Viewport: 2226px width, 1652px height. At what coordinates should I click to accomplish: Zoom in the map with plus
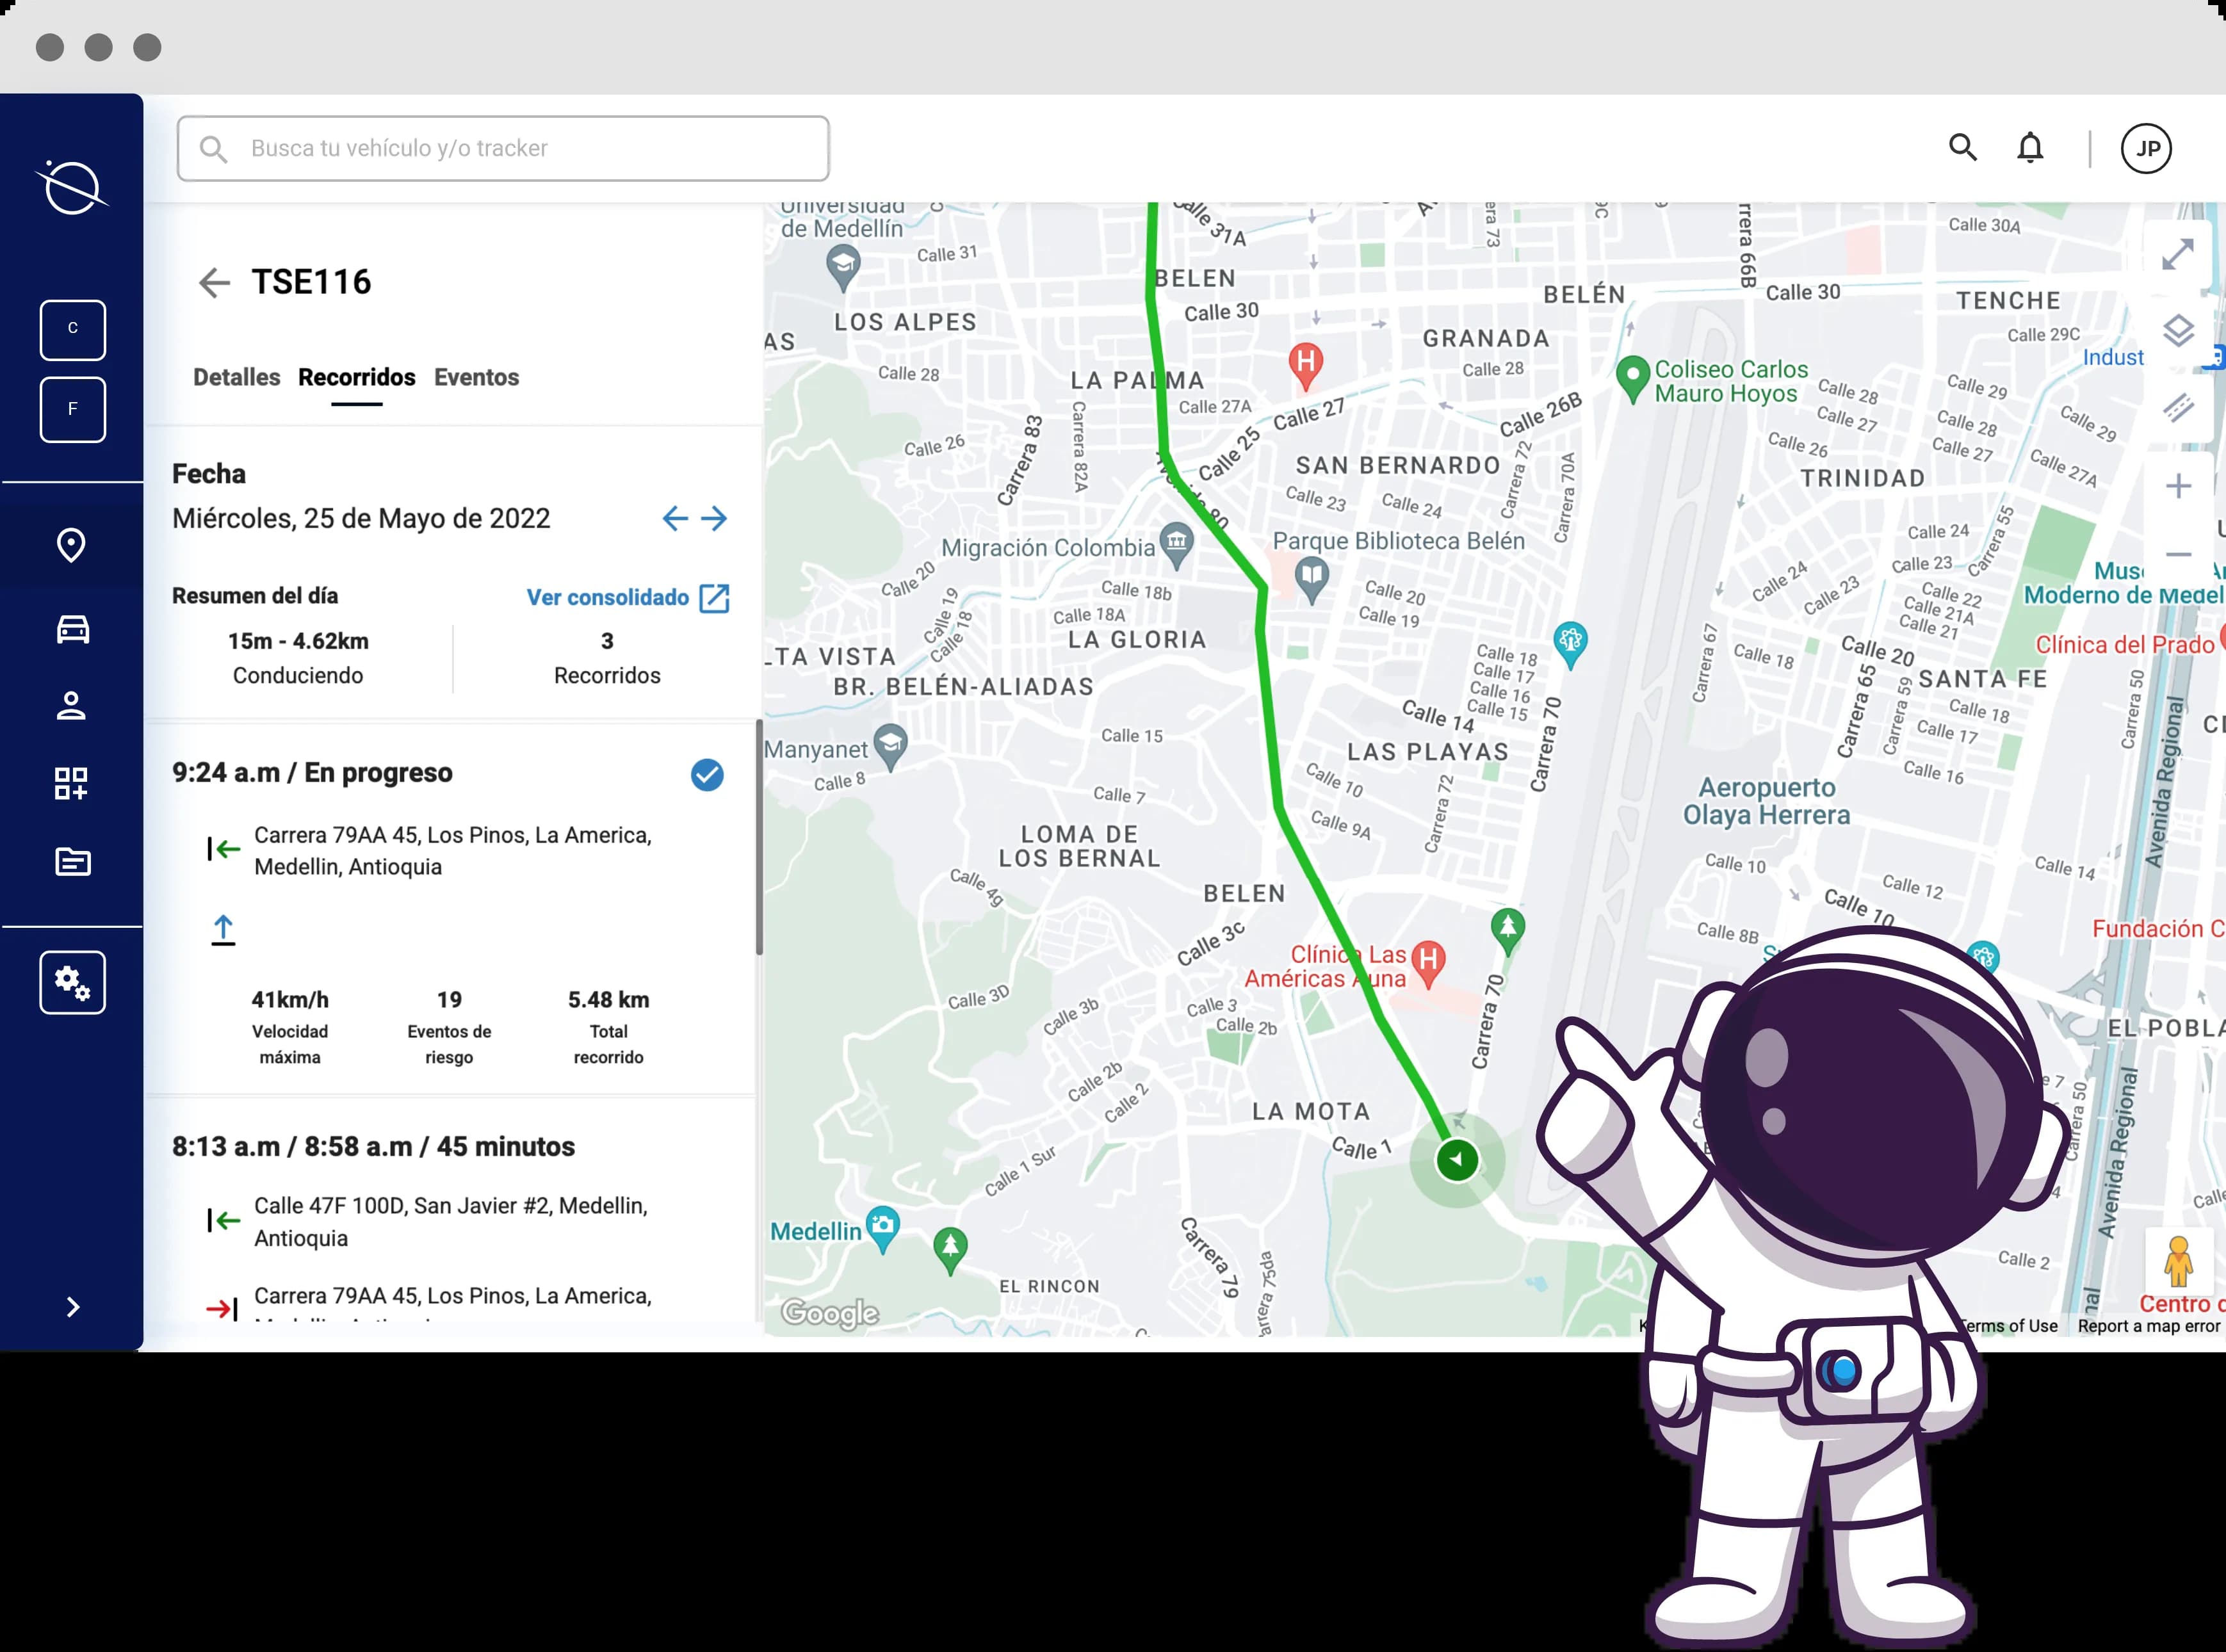tap(2178, 486)
